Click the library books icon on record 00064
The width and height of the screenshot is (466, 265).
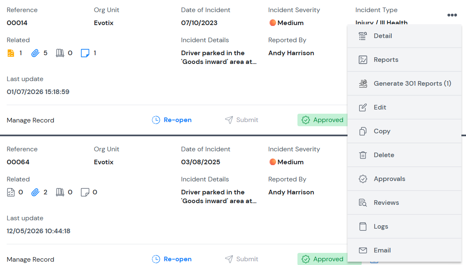[60, 192]
